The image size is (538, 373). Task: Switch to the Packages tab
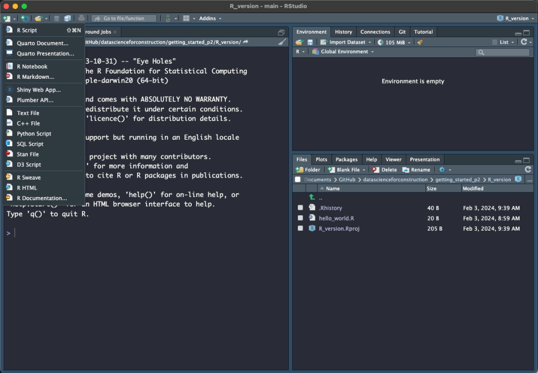346,159
